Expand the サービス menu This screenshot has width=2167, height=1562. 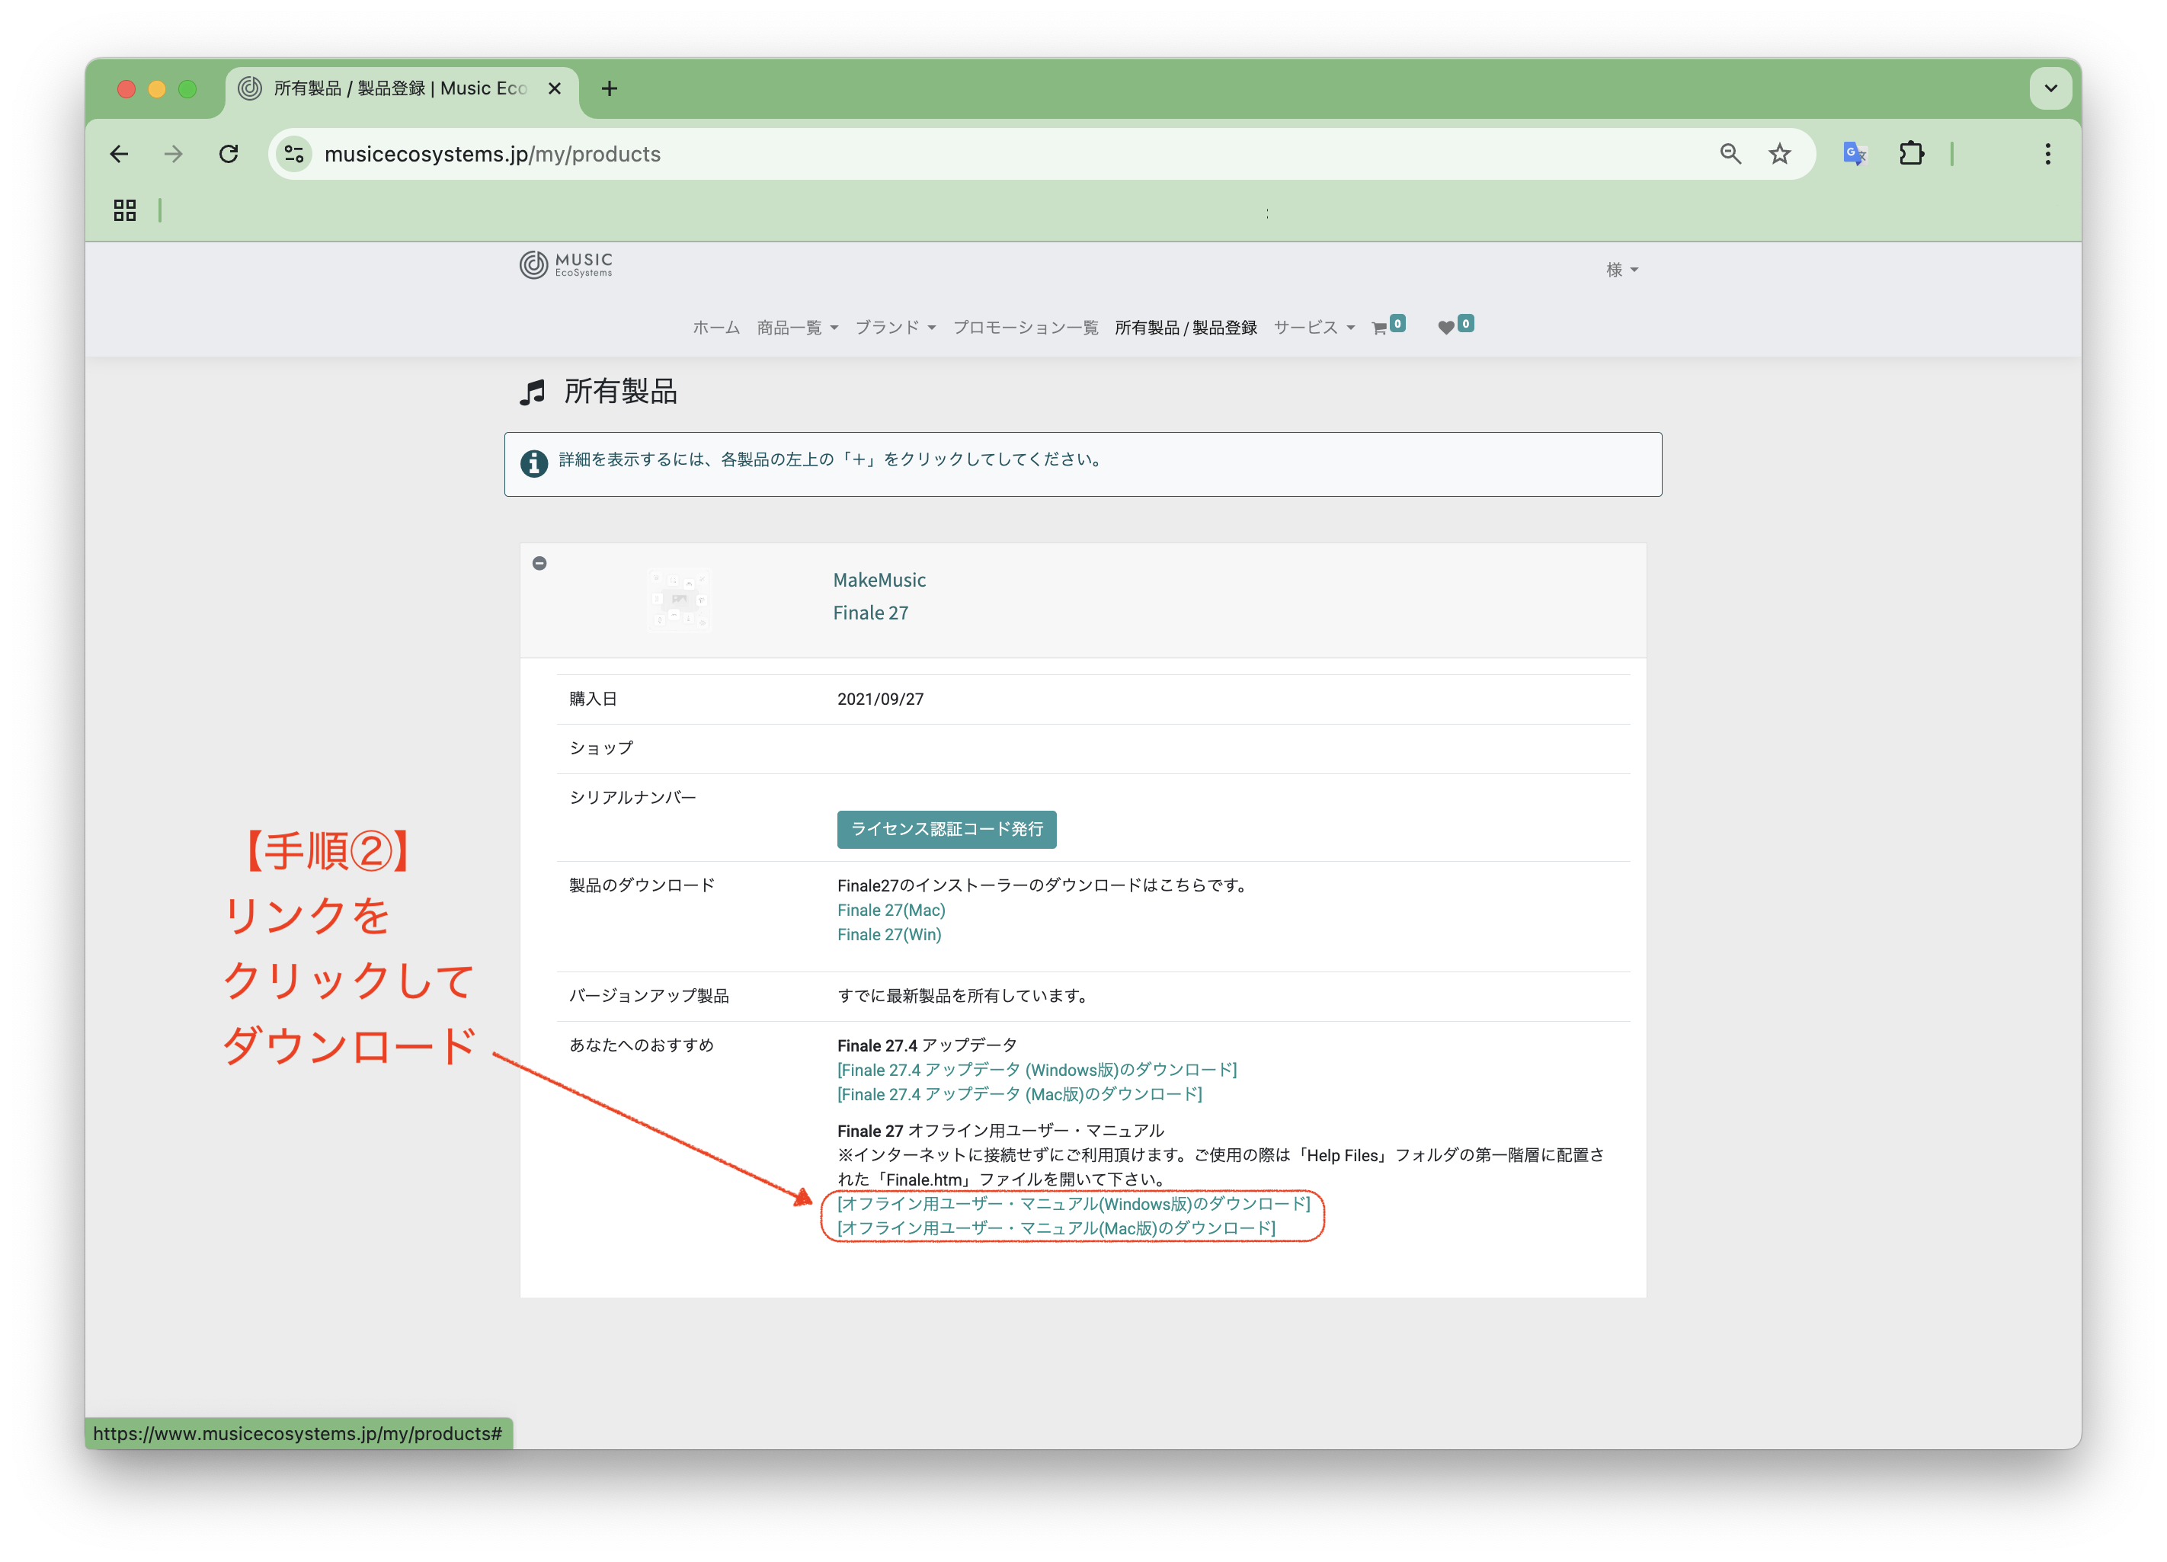click(1314, 328)
